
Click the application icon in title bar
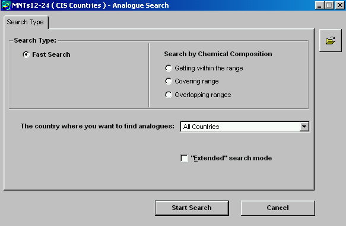point(6,5)
